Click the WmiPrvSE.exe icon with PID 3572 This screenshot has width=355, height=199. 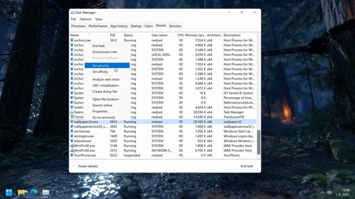pyautogui.click(x=72, y=150)
